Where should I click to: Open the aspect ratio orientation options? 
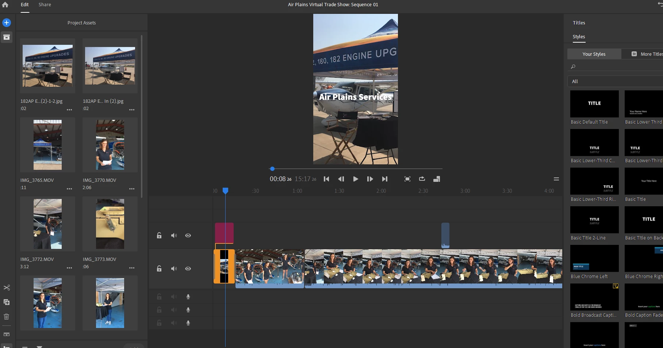coord(437,179)
